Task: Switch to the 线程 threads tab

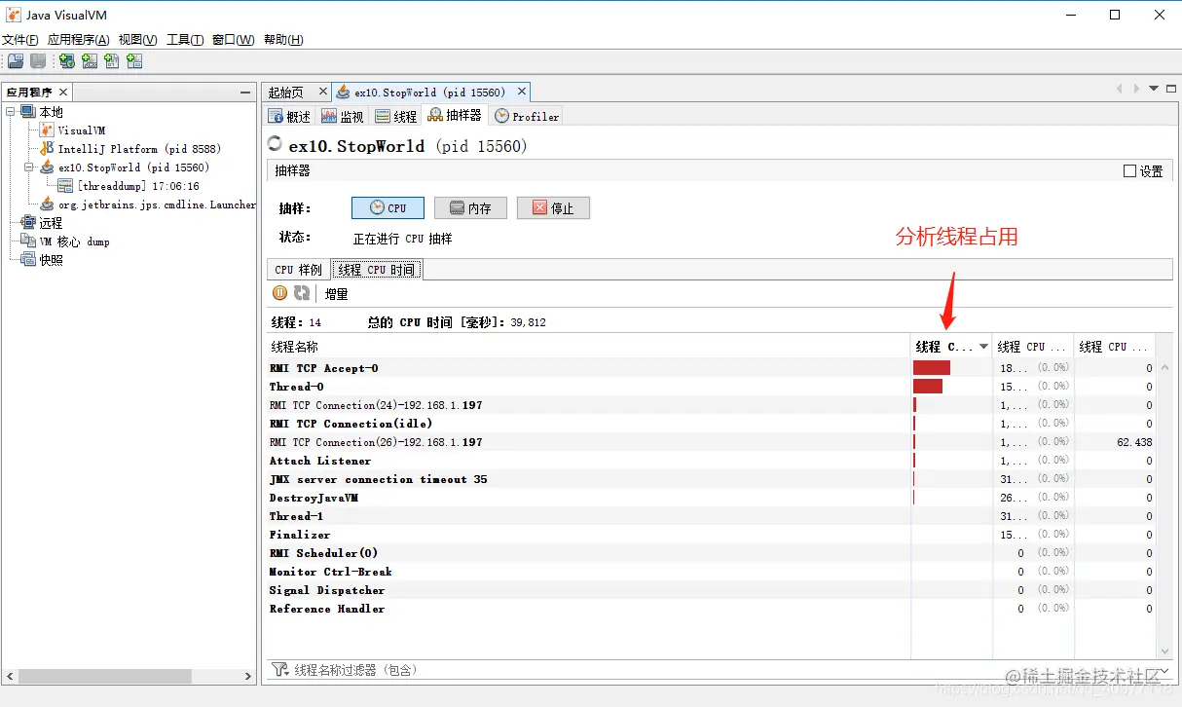Action: [395, 116]
